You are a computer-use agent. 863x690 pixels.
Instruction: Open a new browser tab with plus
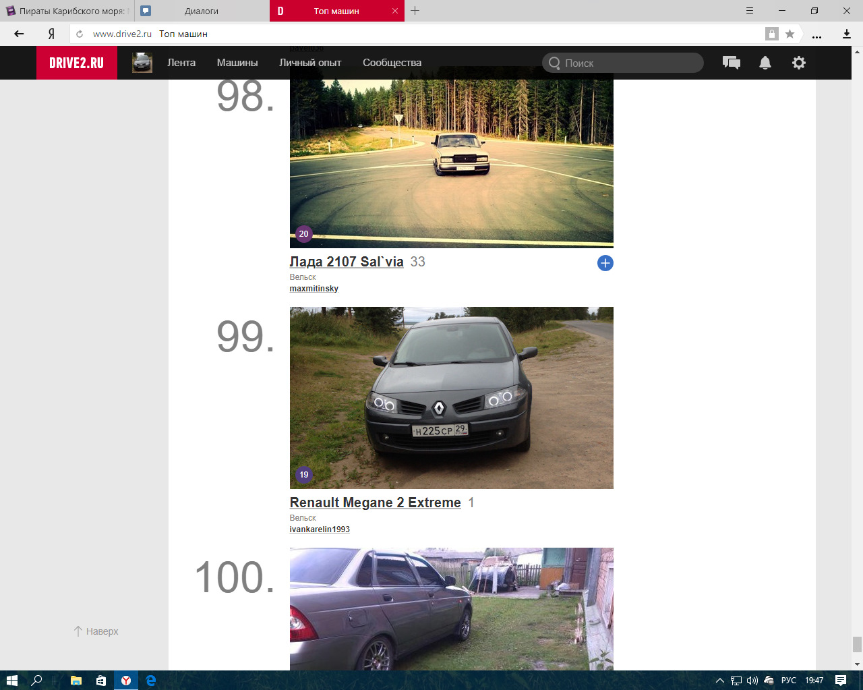[x=415, y=11]
